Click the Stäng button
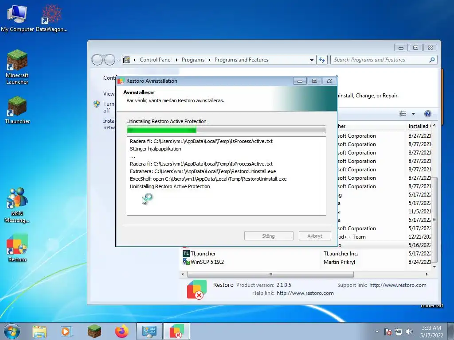454x340 pixels. pyautogui.click(x=269, y=236)
